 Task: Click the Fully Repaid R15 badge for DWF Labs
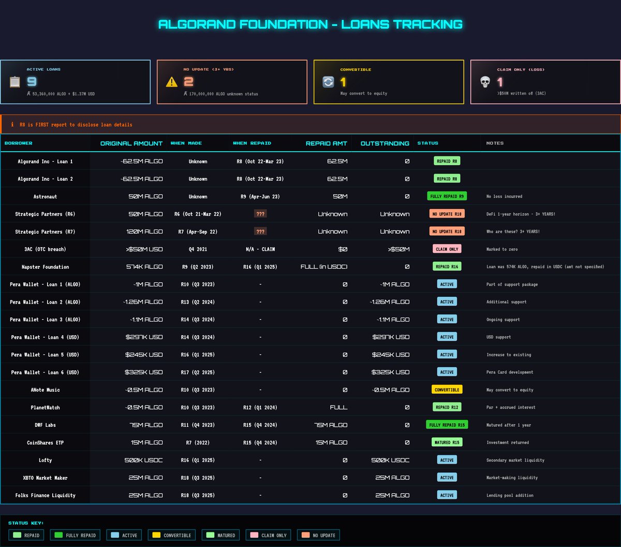pos(447,425)
